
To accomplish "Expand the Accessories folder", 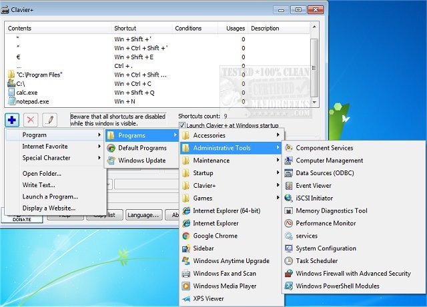I will click(232, 135).
